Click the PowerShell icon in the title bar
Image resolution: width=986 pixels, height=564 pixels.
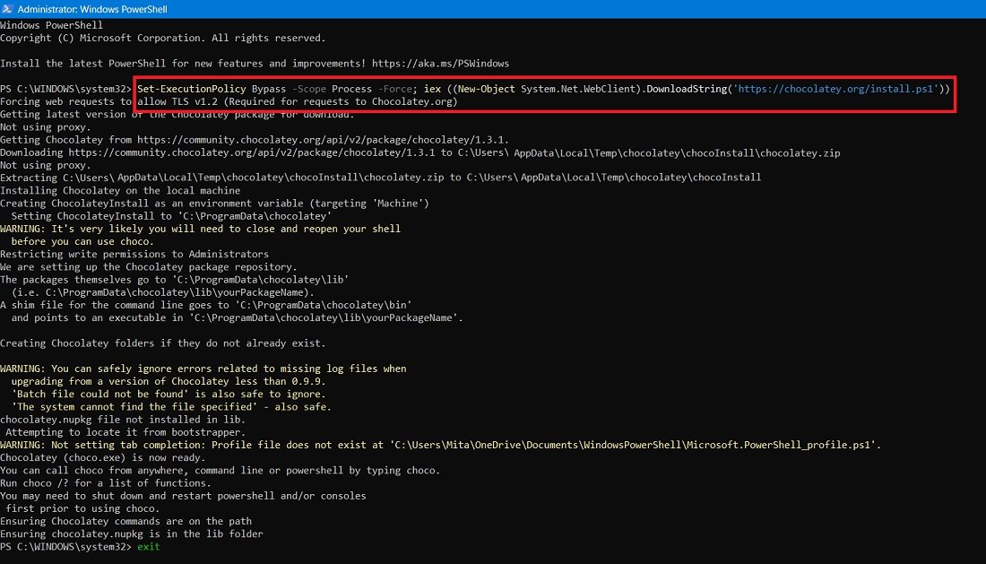(x=9, y=8)
